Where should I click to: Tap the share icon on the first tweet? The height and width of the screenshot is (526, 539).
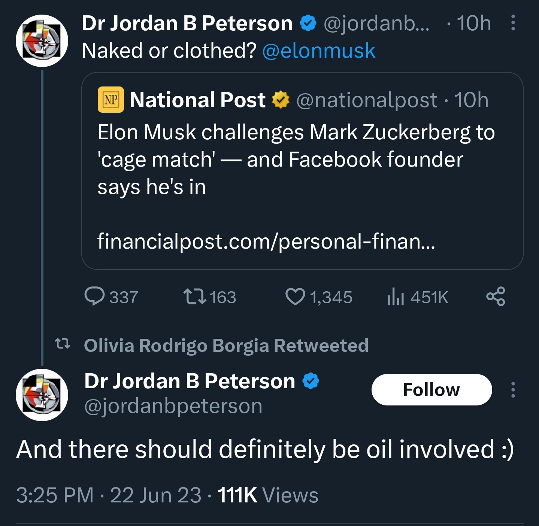click(x=496, y=297)
